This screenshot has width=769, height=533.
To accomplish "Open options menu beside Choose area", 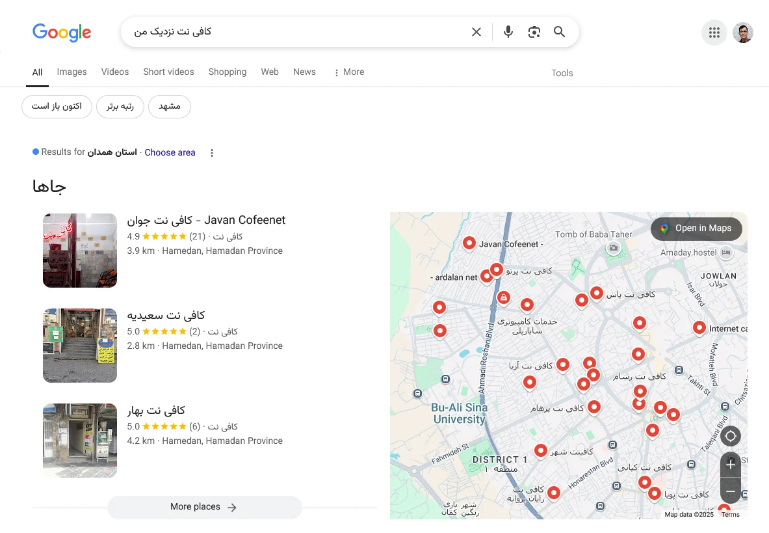I will click(212, 153).
